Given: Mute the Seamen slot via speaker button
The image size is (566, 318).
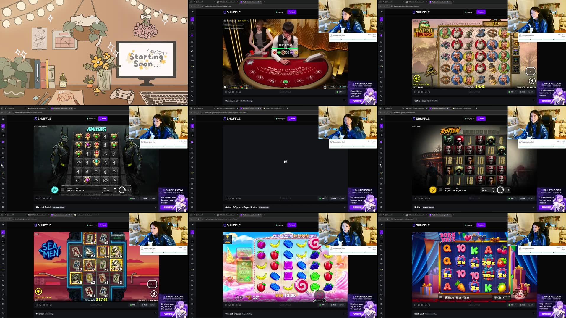Looking at the screenshot, I should [38, 291].
